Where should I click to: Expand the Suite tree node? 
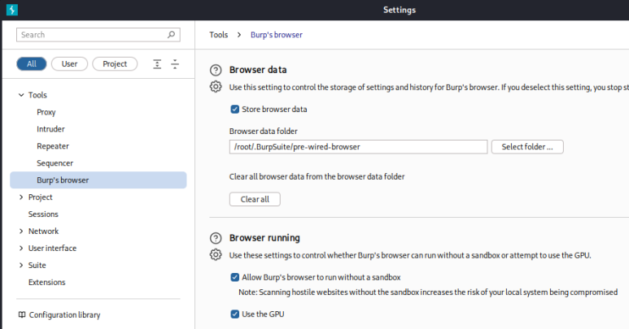tap(21, 265)
